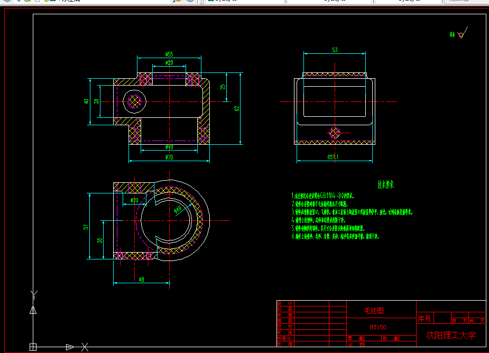Click the UCS X axis label

click(x=85, y=347)
